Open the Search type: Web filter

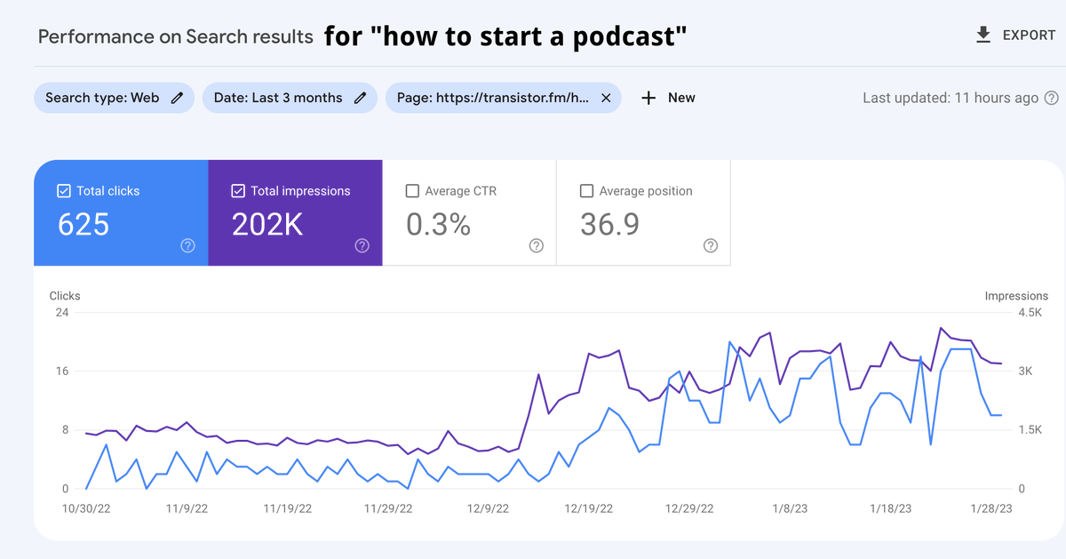click(102, 98)
